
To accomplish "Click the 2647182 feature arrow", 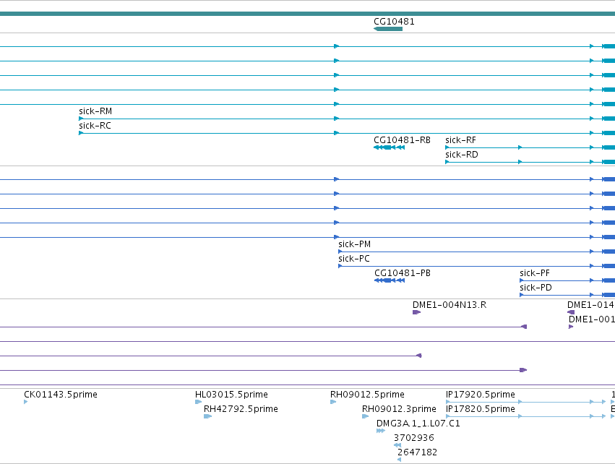I will pyautogui.click(x=399, y=460).
